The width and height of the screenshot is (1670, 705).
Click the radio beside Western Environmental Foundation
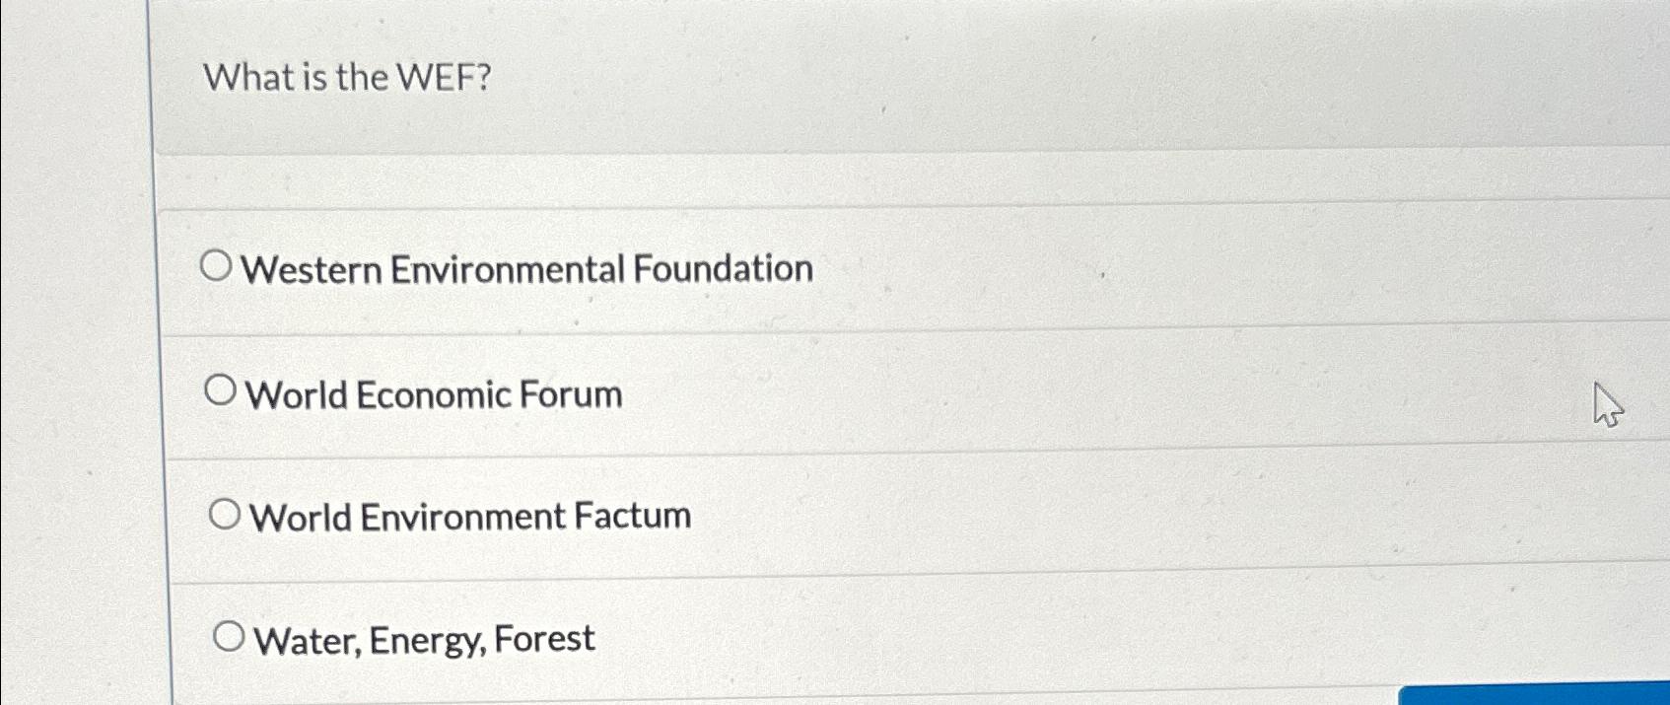[x=217, y=265]
